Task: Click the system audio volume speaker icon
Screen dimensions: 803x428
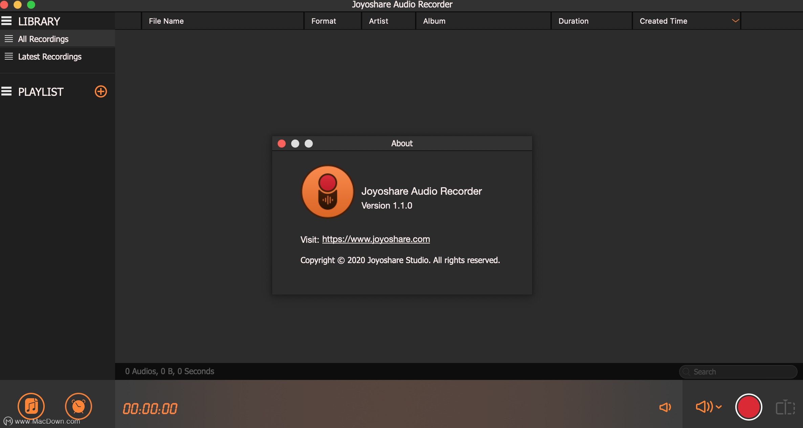Action: click(704, 407)
